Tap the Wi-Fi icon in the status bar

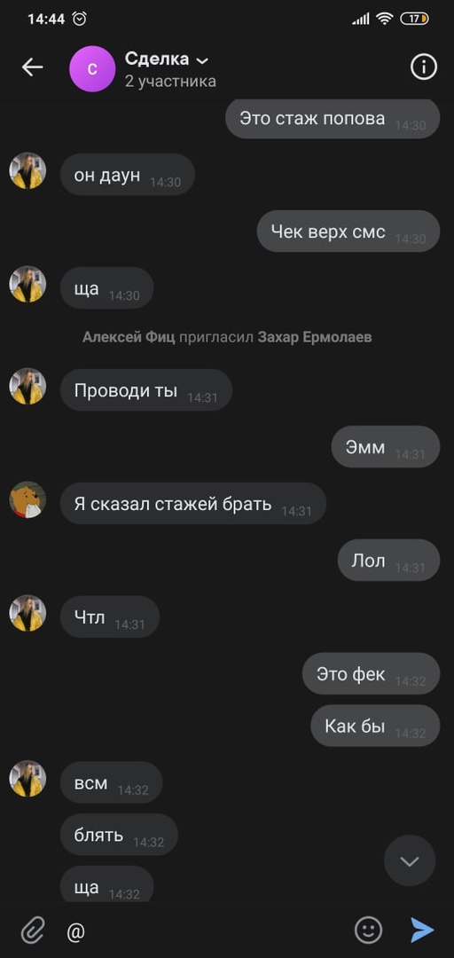click(384, 19)
